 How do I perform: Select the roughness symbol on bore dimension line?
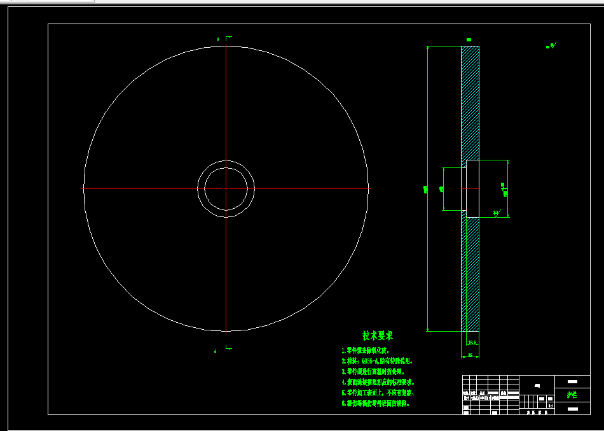pyautogui.click(x=497, y=213)
